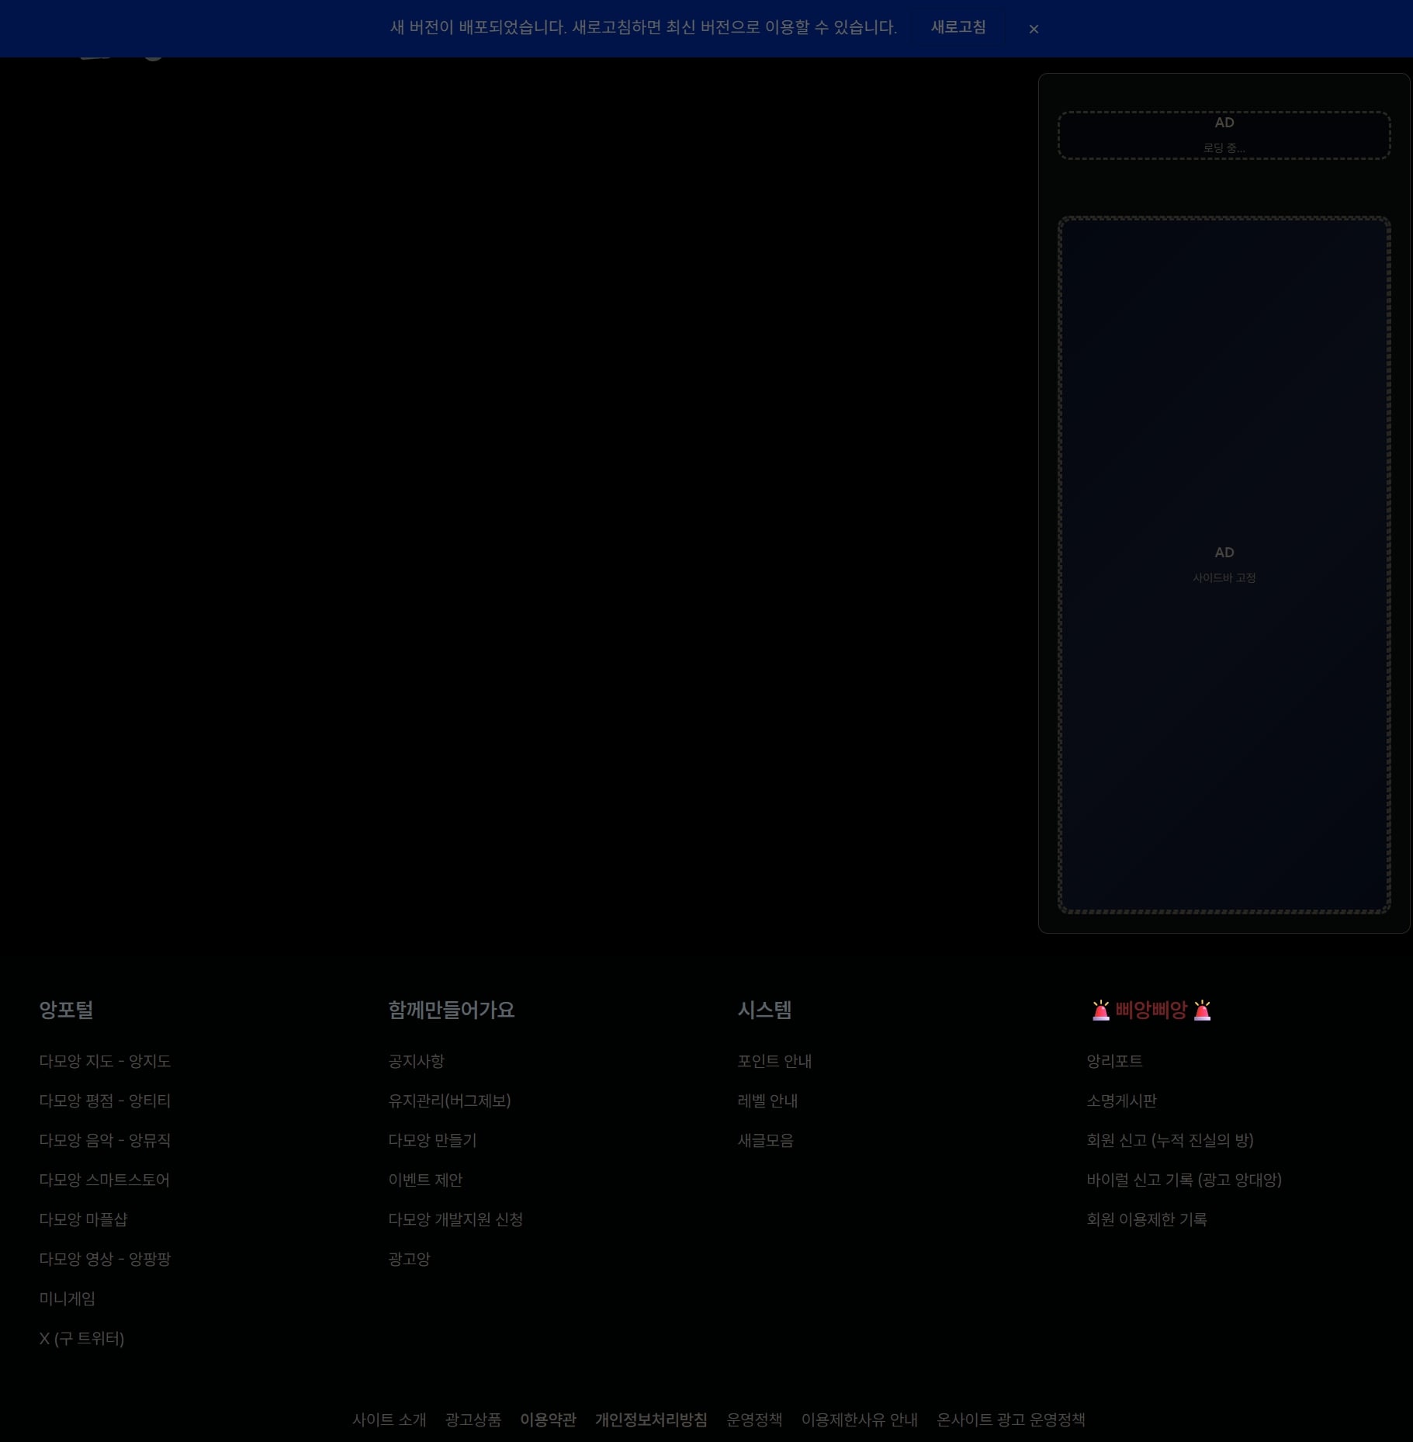
Task: Open 다모앙 평점 - 앙티티 link
Action: (x=105, y=1101)
